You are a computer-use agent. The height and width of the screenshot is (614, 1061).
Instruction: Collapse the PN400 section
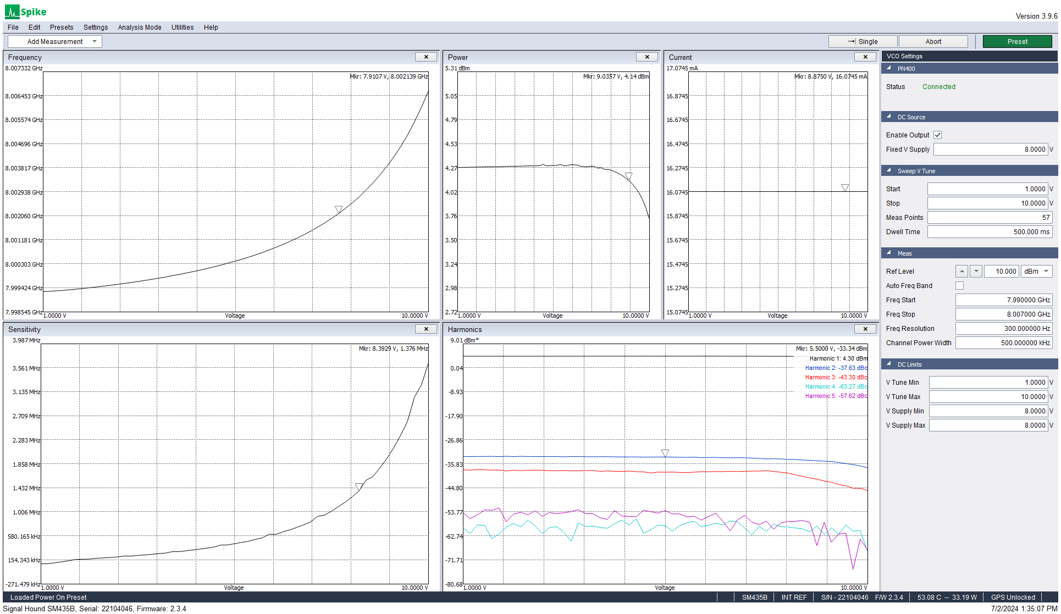(x=889, y=68)
